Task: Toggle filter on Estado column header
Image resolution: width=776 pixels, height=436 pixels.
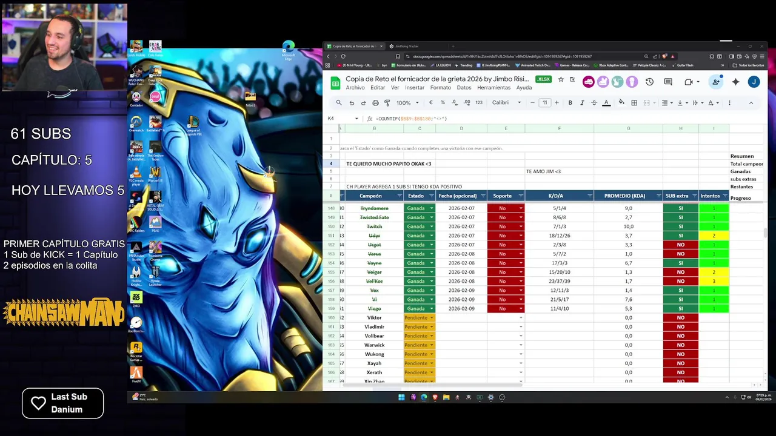Action: (431, 196)
